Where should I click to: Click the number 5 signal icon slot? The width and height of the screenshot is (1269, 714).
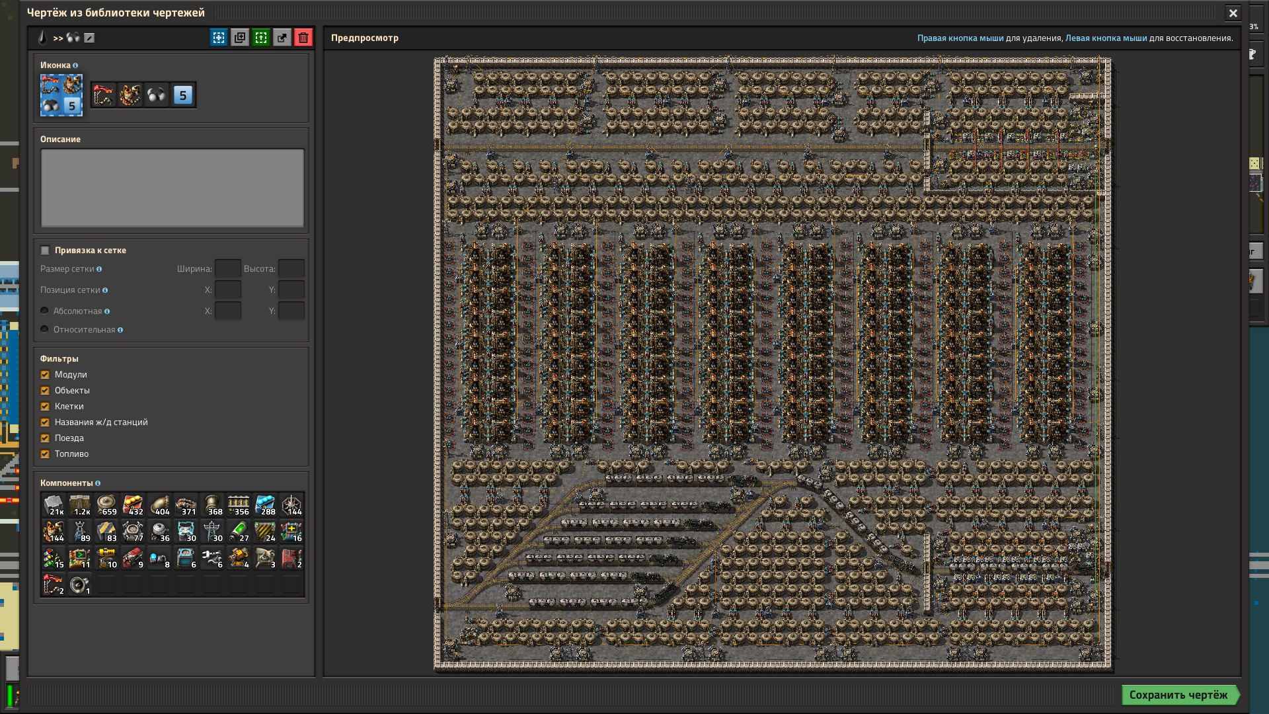183,95
